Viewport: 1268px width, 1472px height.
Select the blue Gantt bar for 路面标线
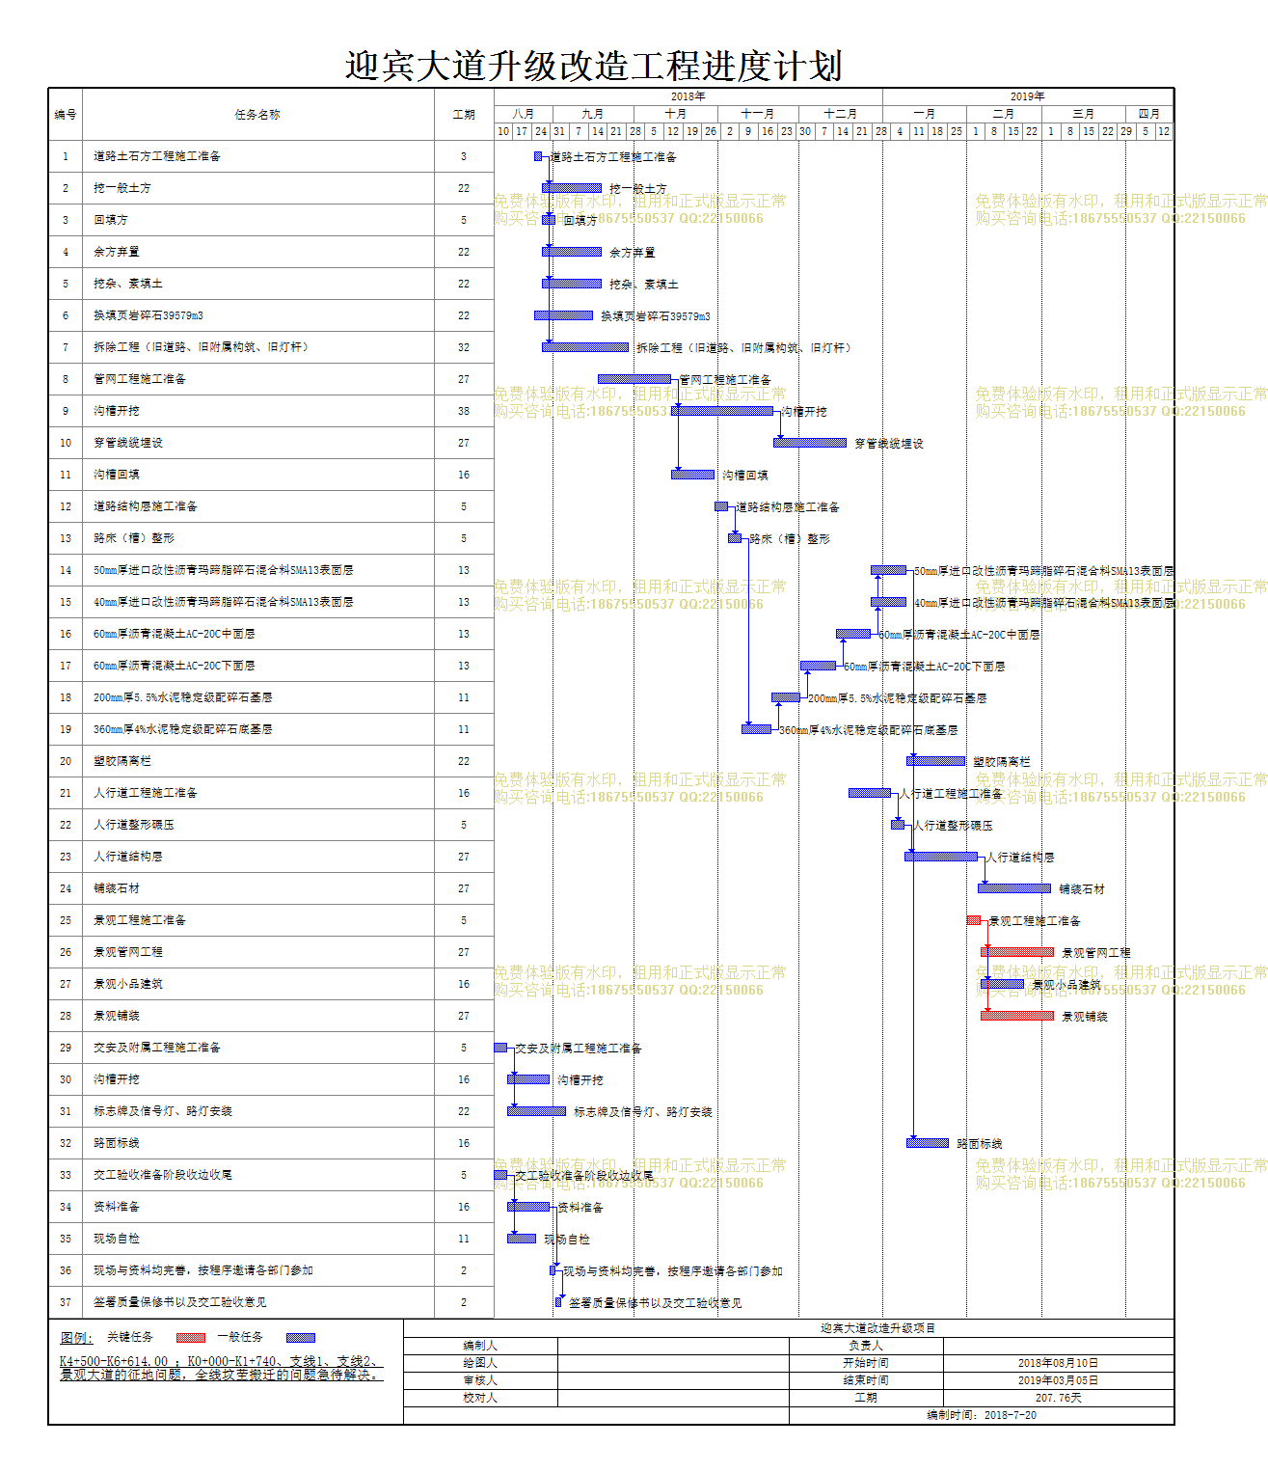pyautogui.click(x=928, y=1143)
